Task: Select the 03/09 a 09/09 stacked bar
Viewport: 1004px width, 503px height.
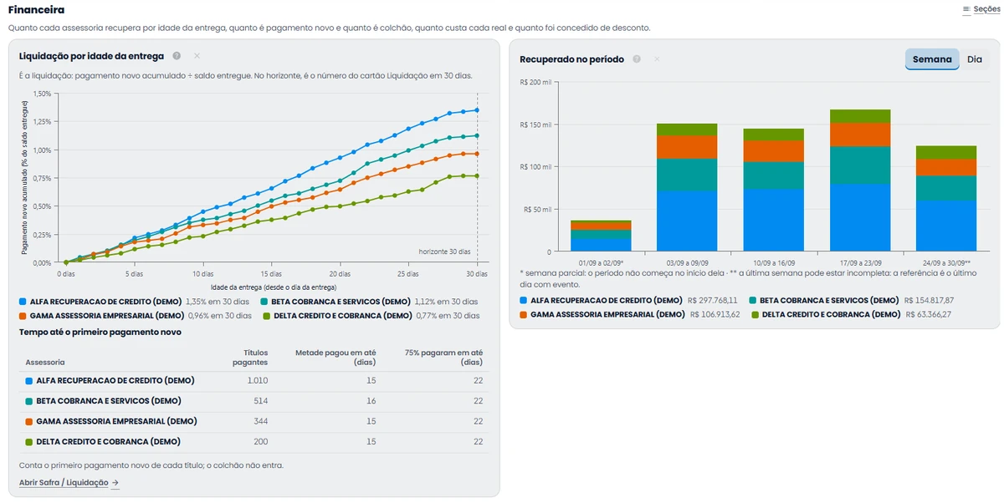Action: click(687, 188)
